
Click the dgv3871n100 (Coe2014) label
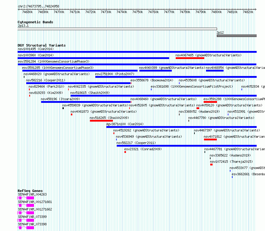point(125,124)
